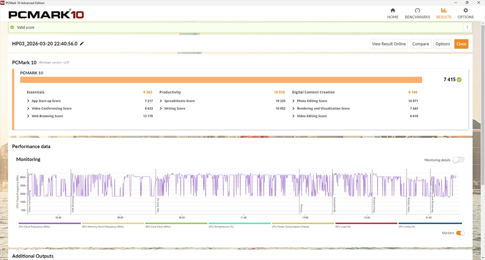
Task: Select the CPU Temperature legend color bar
Action: [x=240, y=223]
